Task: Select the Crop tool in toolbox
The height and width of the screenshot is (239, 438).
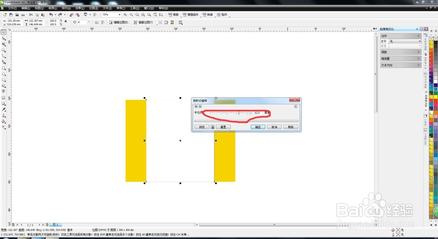Action: coord(4,44)
